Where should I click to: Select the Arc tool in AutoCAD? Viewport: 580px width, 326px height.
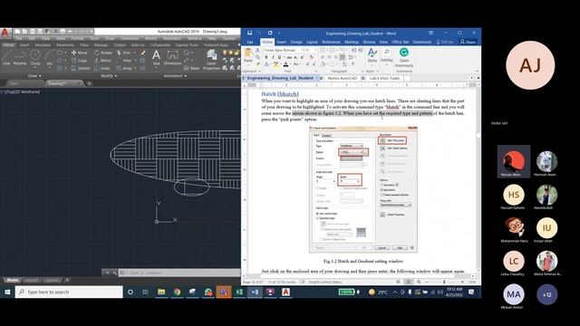click(50, 58)
